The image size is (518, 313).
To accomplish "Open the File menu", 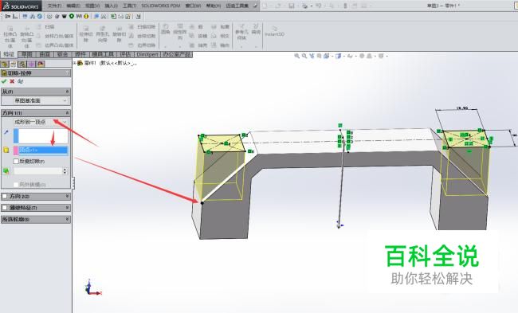I will coord(54,6).
